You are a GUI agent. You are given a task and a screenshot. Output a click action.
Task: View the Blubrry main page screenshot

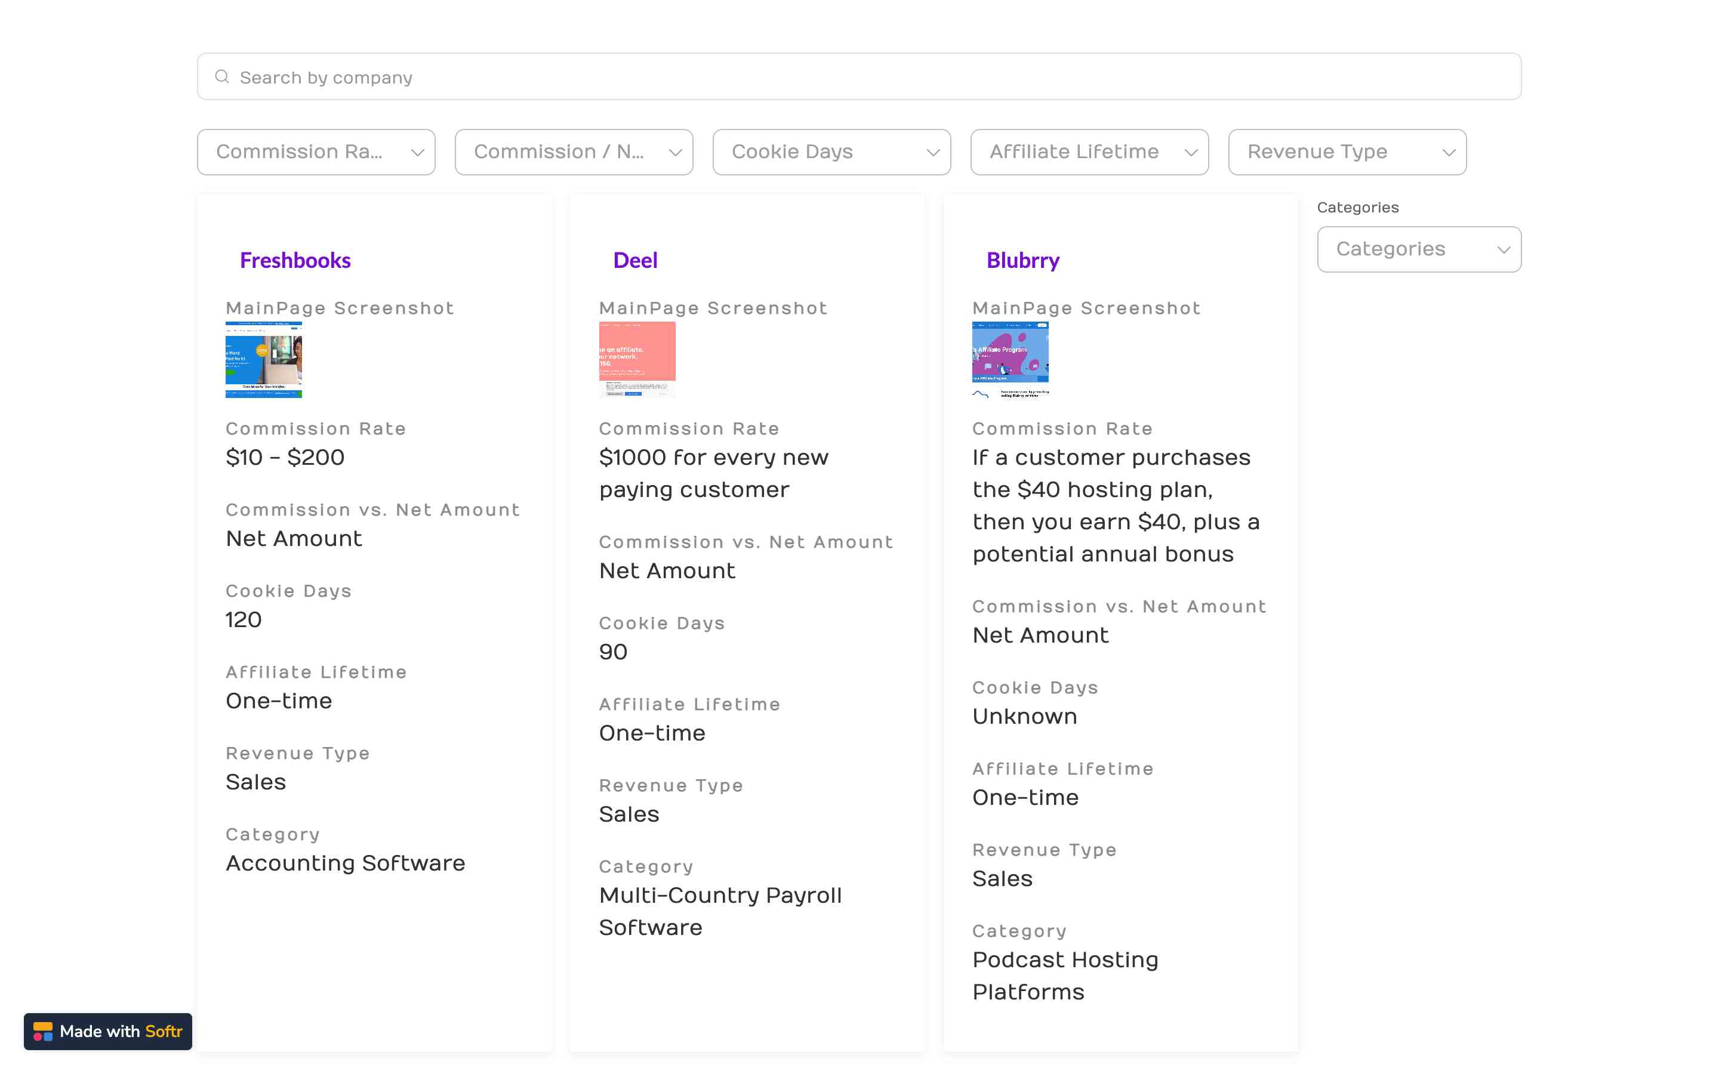click(1010, 359)
